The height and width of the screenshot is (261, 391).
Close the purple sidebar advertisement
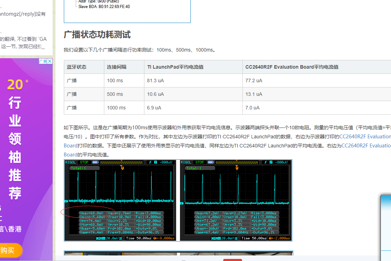pos(50,61)
